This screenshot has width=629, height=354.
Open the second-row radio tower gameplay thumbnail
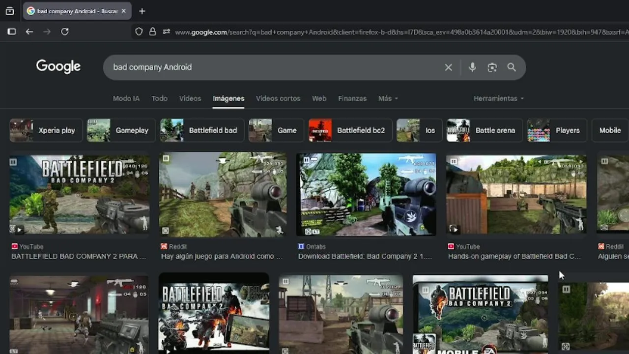pyautogui.click(x=341, y=315)
